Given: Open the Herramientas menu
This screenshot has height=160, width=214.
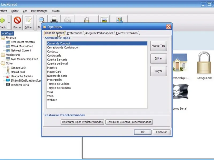Looking at the screenshot, I should tap(39, 11).
